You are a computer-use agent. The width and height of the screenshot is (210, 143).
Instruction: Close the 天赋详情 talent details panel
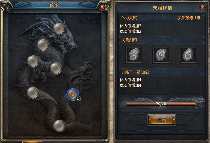202,7
